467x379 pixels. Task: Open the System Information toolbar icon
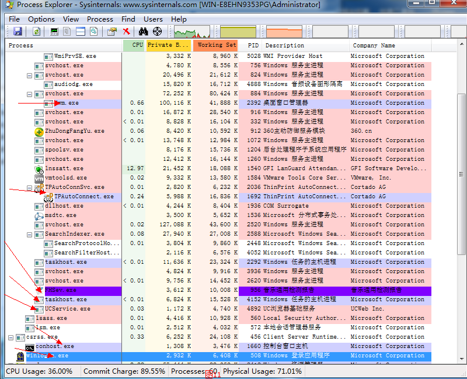54,32
